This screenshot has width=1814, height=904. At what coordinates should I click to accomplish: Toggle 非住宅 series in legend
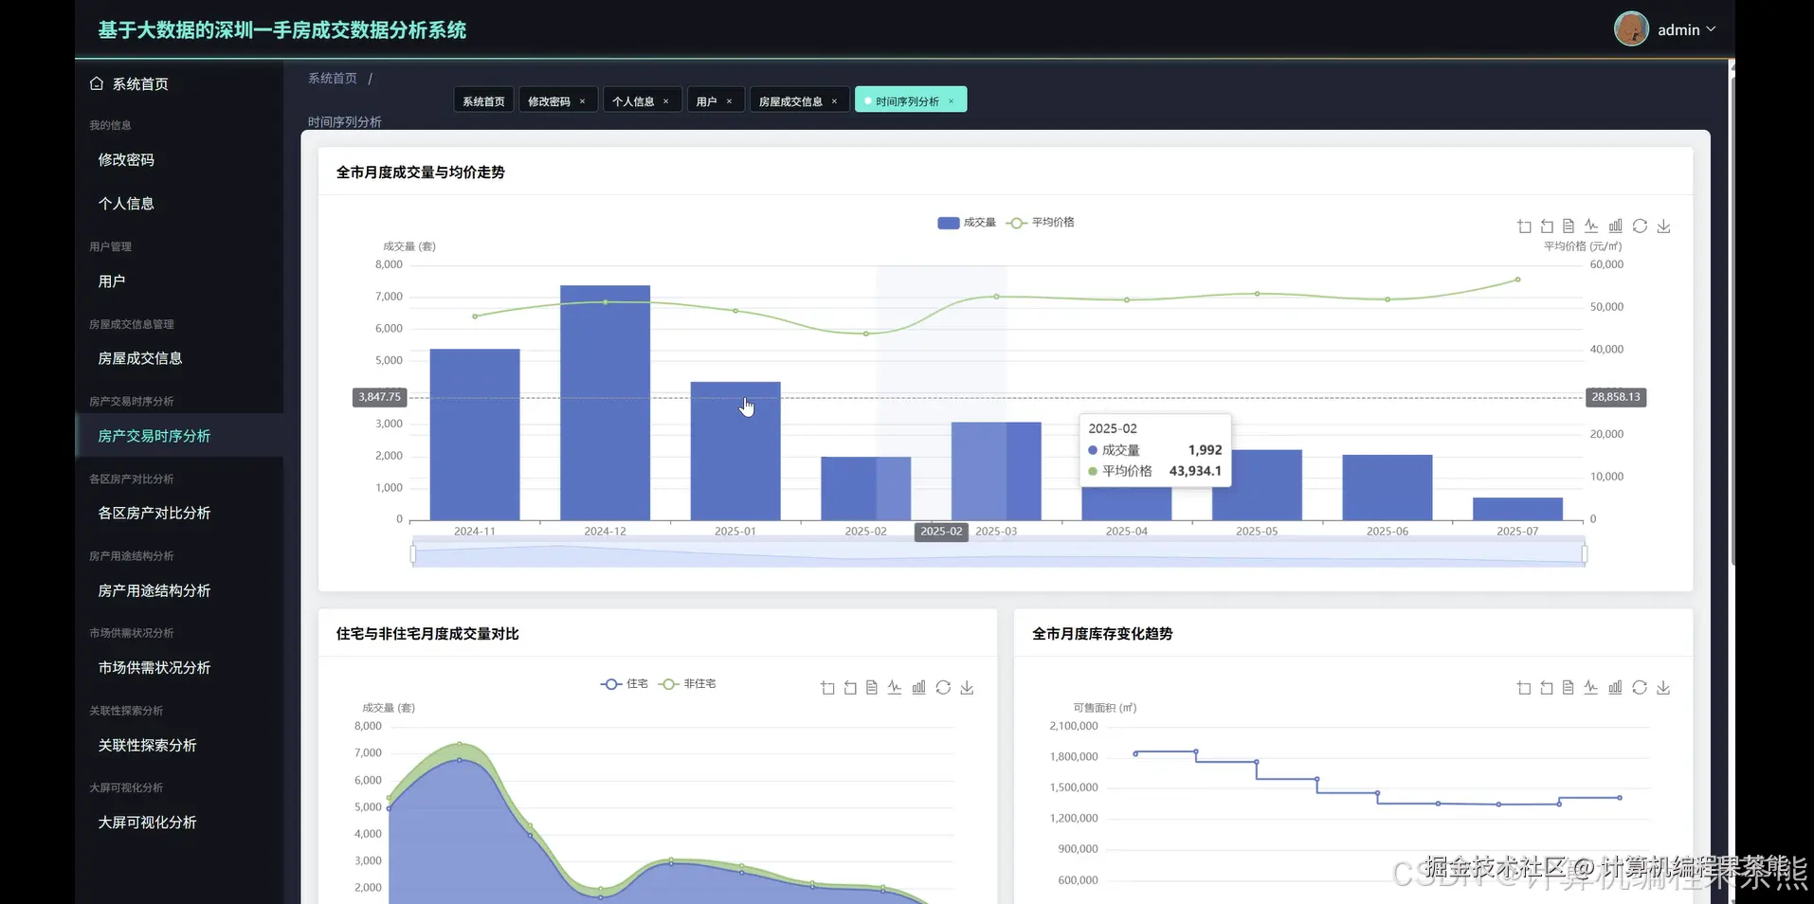click(x=688, y=684)
